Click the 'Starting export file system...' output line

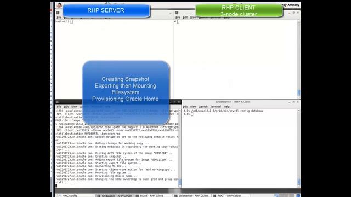[x=99, y=163]
